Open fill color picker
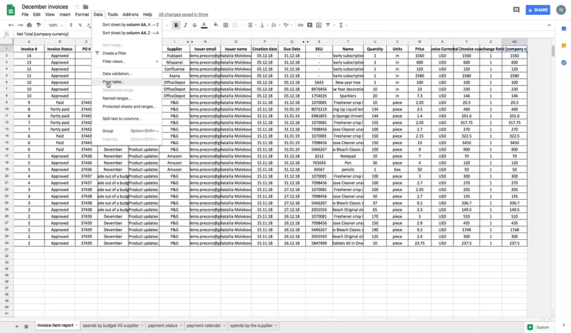 point(216,25)
